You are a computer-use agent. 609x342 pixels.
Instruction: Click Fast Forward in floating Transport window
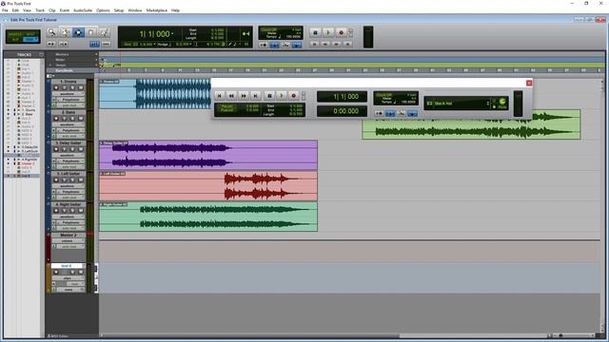[244, 95]
